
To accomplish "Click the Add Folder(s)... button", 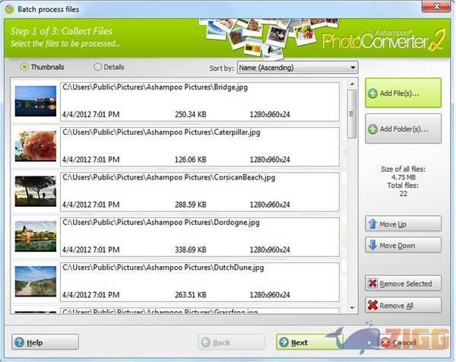I will tap(404, 129).
